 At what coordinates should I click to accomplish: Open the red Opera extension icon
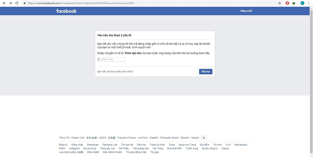(x=287, y=3)
